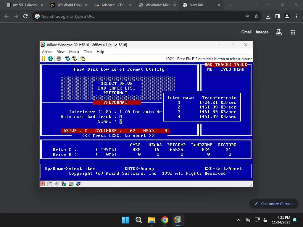
Task: Click the hard disk status bar icon
Action: pyautogui.click(x=71, y=184)
